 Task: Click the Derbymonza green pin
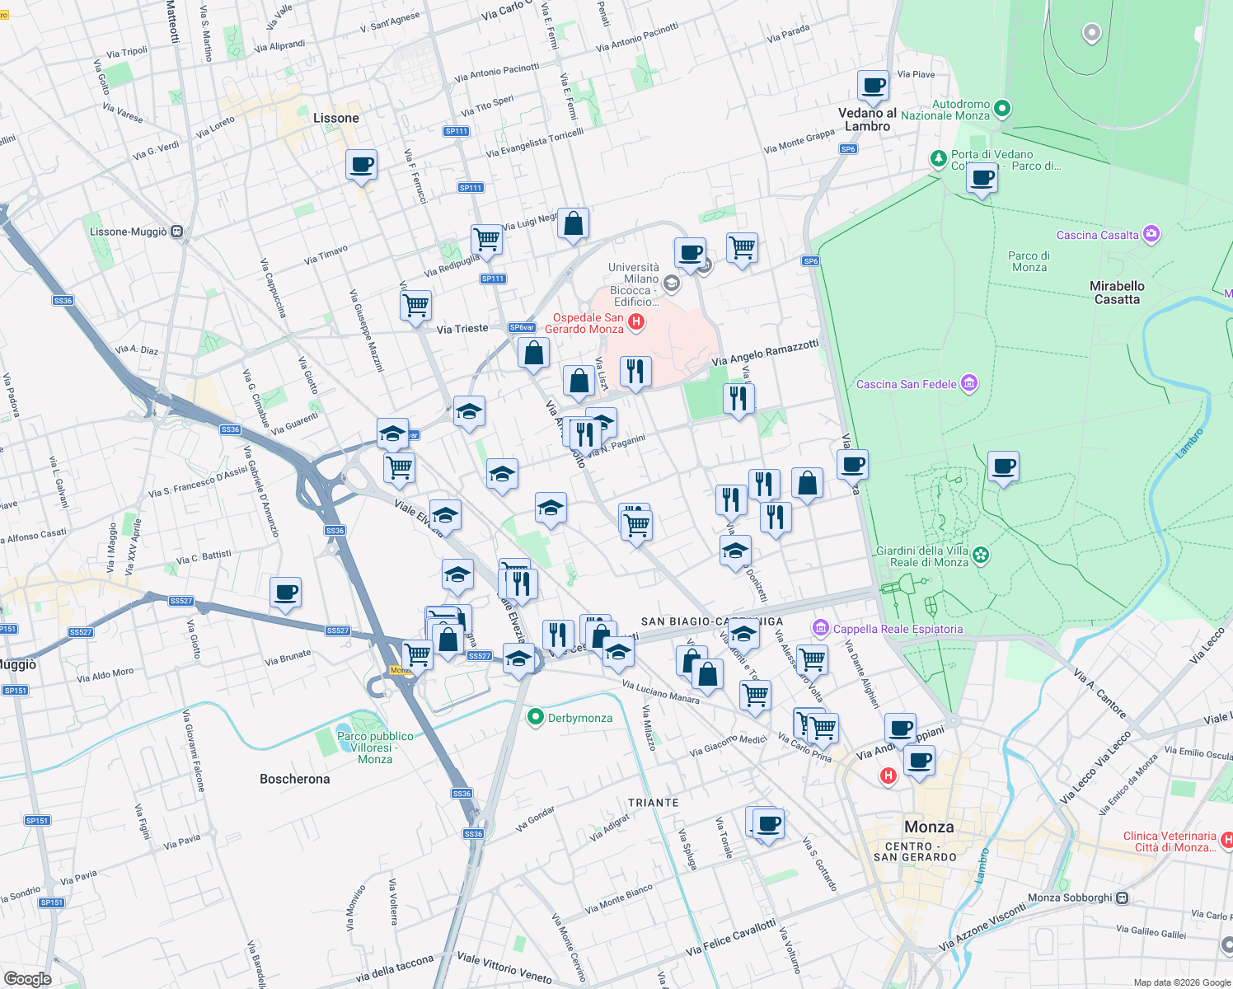(536, 717)
